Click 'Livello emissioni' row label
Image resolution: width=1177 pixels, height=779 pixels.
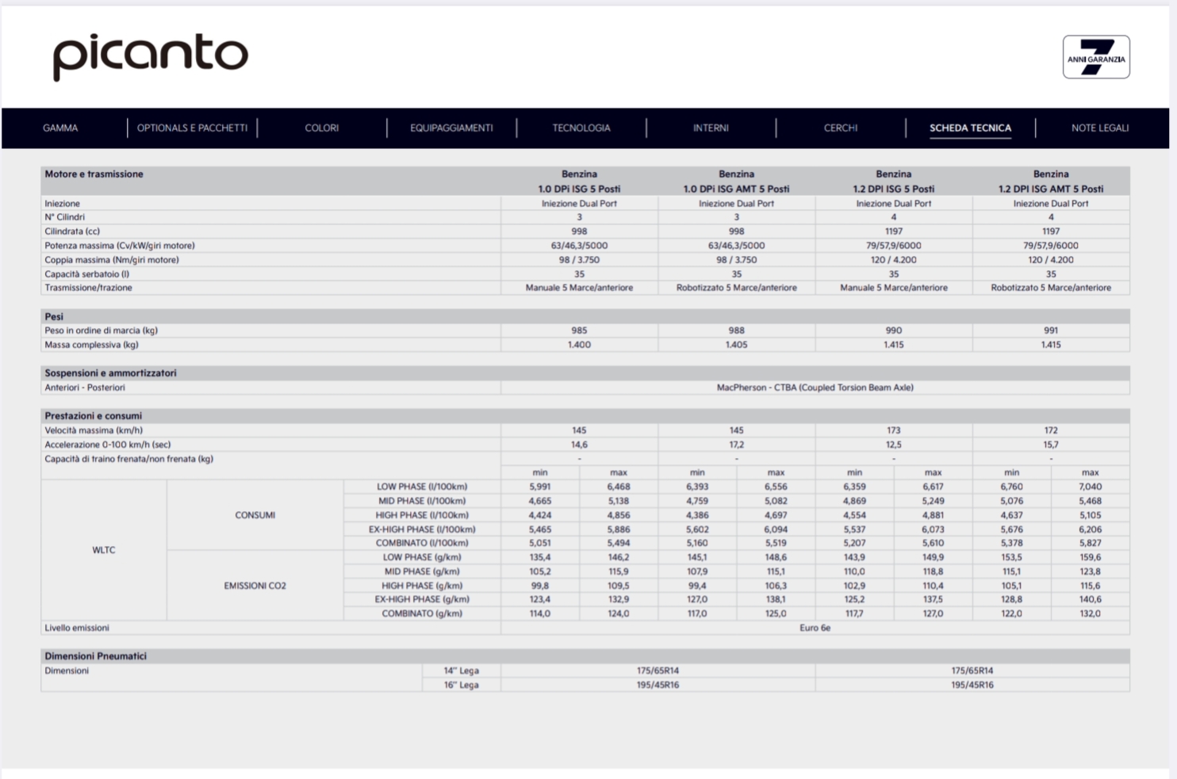point(77,628)
